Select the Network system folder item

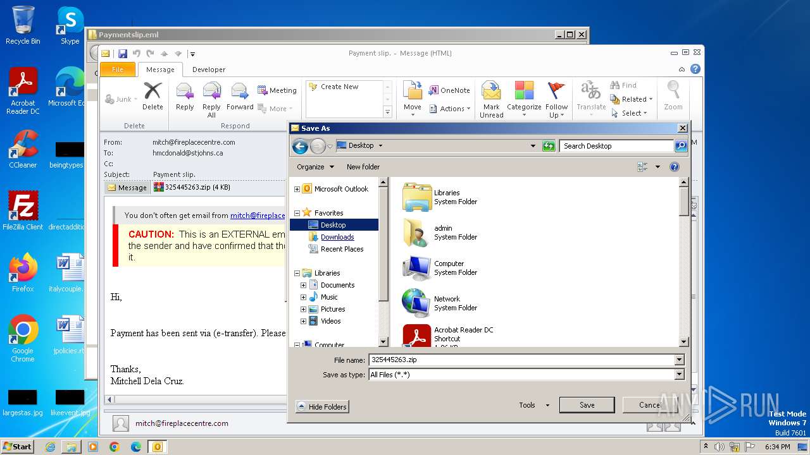coord(440,303)
